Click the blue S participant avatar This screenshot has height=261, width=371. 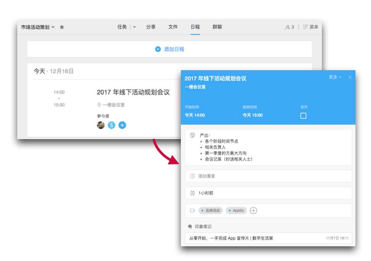pos(112,125)
